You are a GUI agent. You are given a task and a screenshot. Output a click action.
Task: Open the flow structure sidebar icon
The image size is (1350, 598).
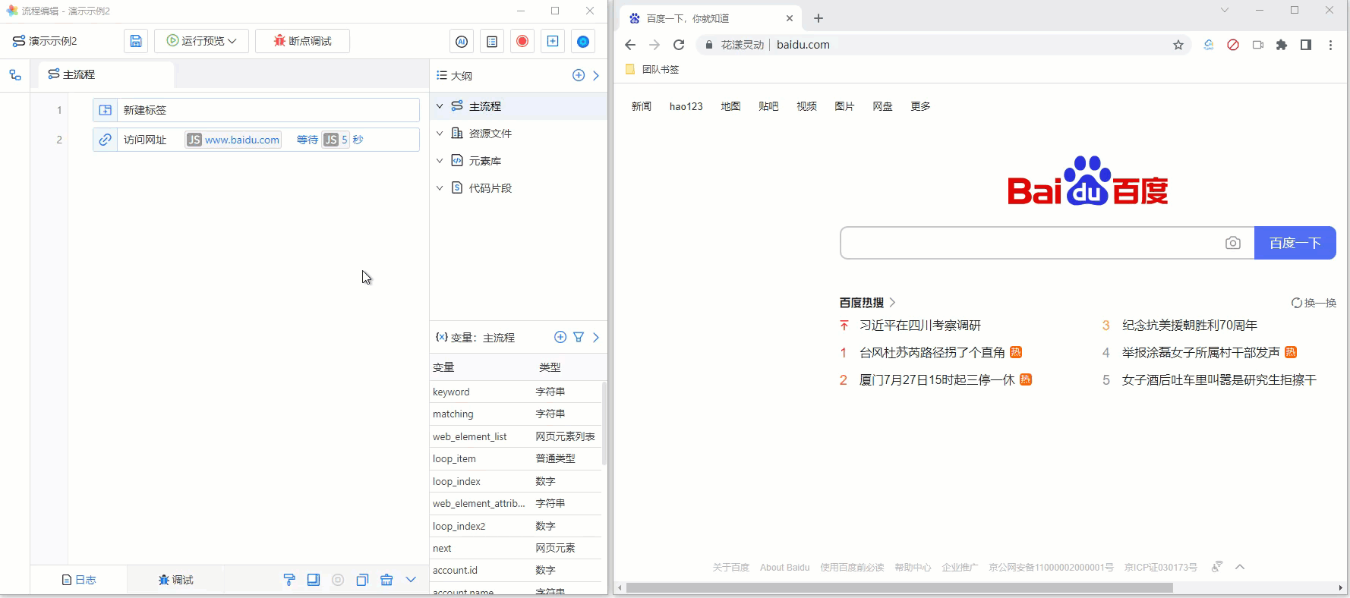[x=15, y=75]
